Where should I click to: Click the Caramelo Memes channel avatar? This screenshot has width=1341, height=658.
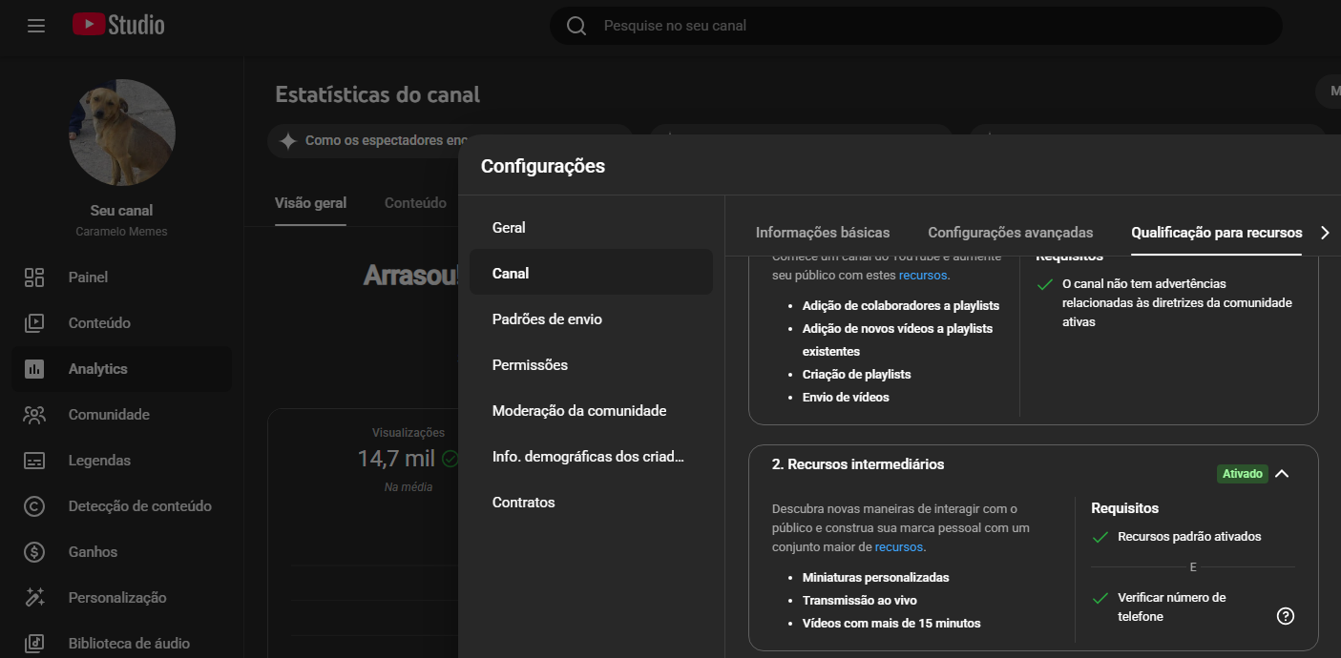pyautogui.click(x=122, y=133)
